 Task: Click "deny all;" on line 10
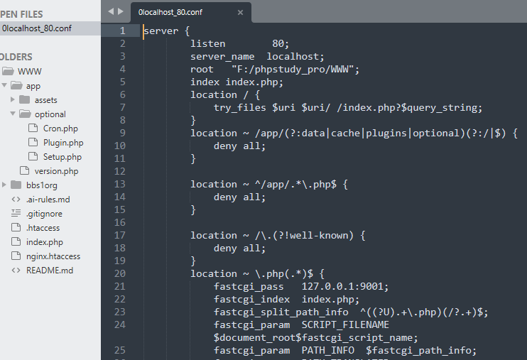tap(239, 146)
